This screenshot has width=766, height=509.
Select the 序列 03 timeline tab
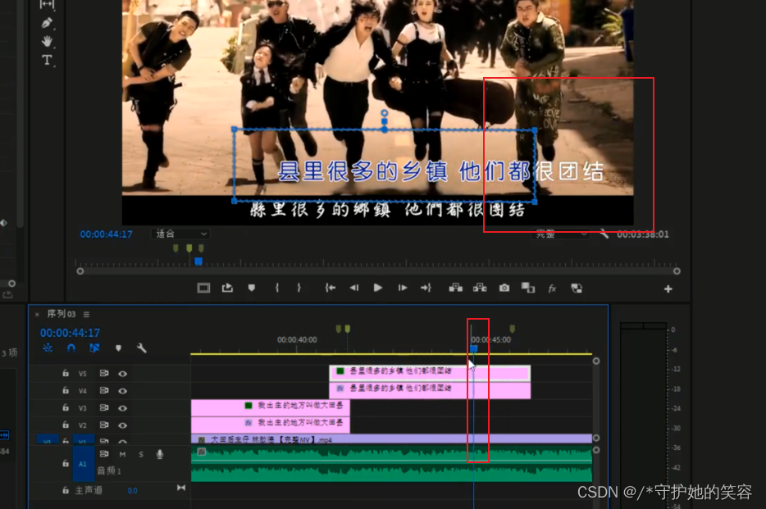pyautogui.click(x=61, y=314)
